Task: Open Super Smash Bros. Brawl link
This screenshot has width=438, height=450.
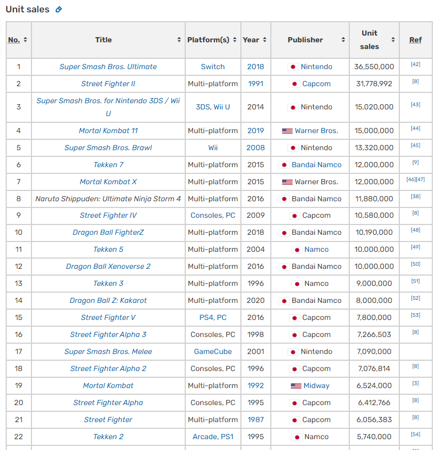Action: coord(108,148)
